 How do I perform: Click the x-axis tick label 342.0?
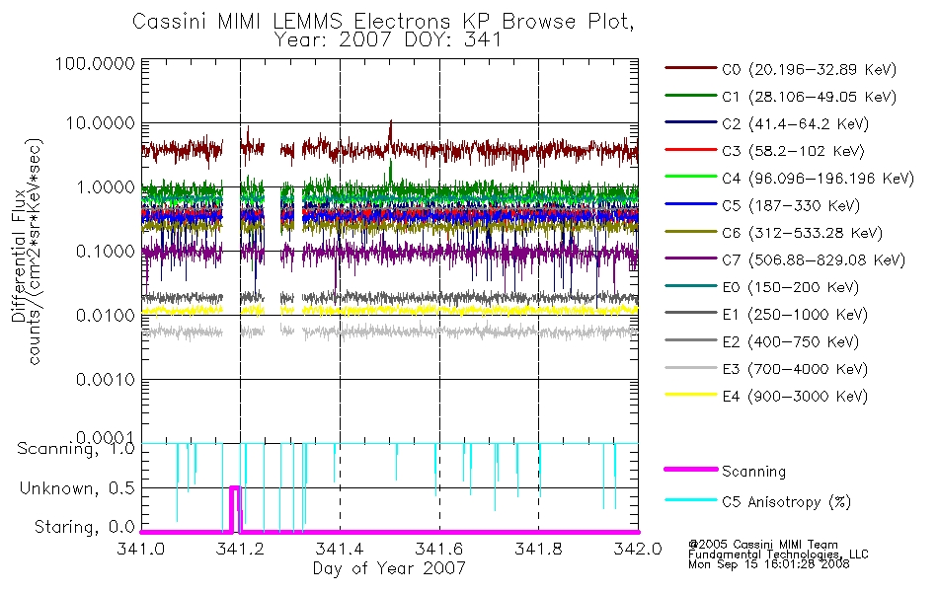pyautogui.click(x=638, y=549)
